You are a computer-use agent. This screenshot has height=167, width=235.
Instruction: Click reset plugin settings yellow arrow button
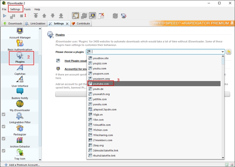[x=229, y=52]
